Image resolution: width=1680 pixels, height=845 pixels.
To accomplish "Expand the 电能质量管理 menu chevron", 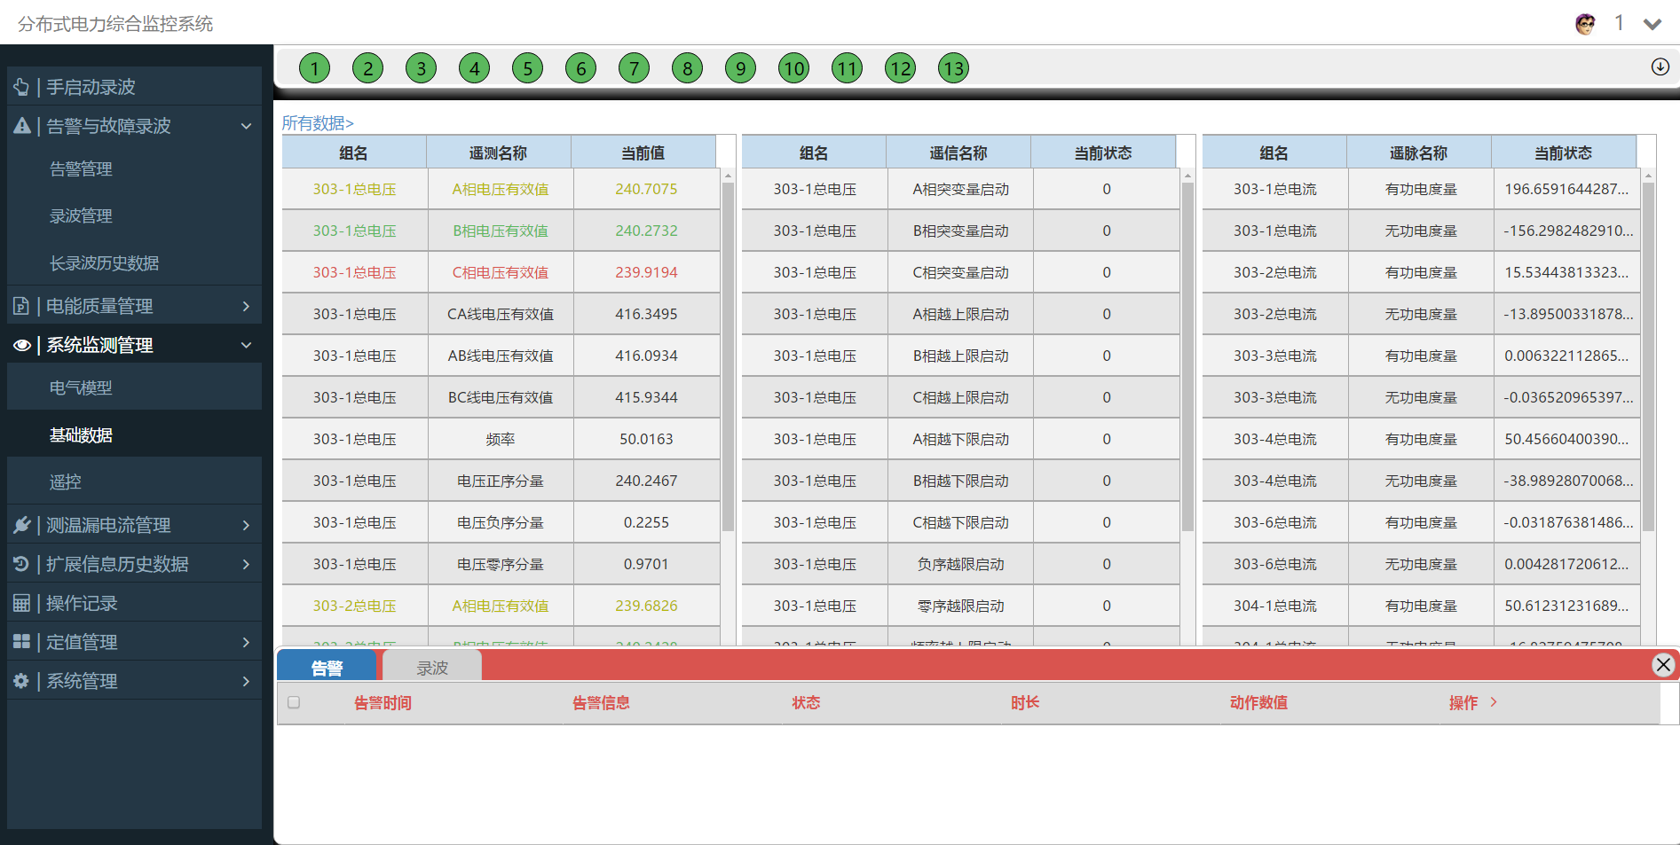I will coord(246,306).
